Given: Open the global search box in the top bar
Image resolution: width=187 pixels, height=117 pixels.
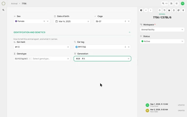Looking at the screenshot, I should [x=165, y=4].
